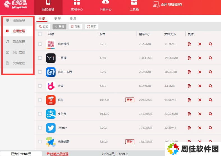
Task: Click the magnifier icon for 京东
Action: (x=210, y=100)
